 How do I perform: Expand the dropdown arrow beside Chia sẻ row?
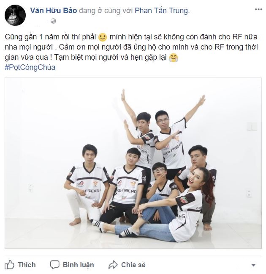click(x=254, y=265)
